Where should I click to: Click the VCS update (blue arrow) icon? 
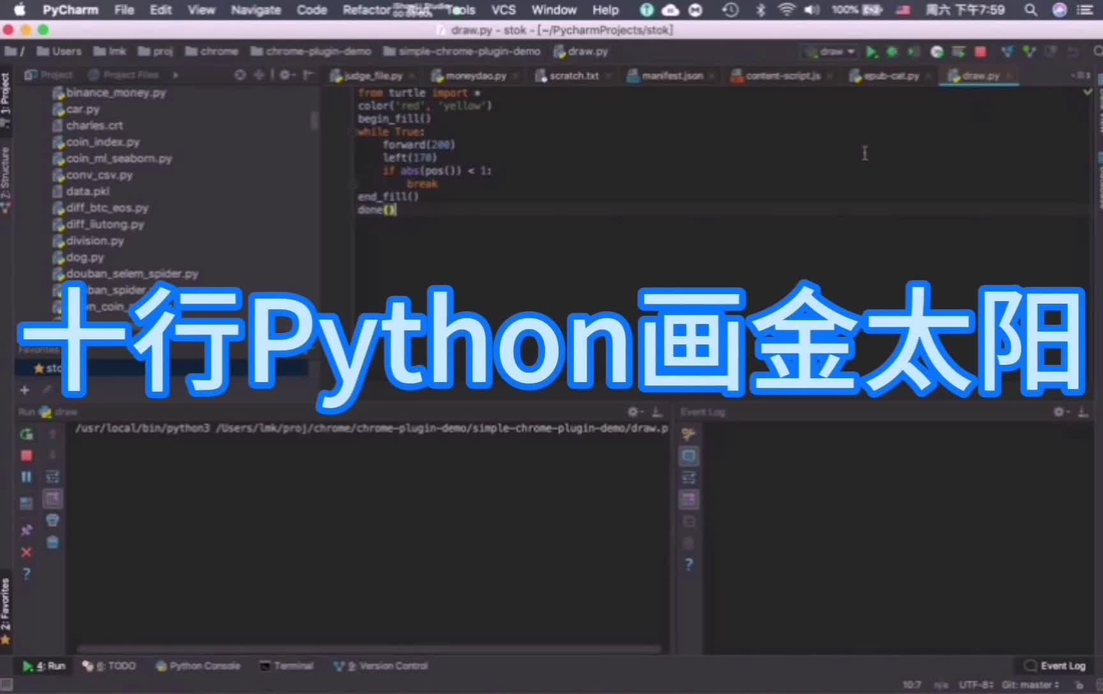click(1006, 52)
